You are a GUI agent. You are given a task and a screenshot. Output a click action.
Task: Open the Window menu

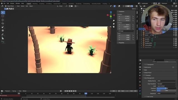pyautogui.click(x=18, y=4)
